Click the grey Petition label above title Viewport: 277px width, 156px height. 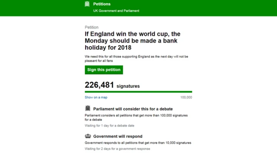91,27
